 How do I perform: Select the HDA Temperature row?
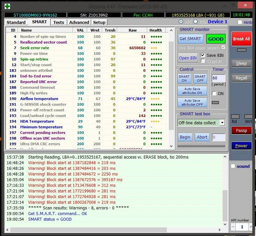click(x=87, y=121)
